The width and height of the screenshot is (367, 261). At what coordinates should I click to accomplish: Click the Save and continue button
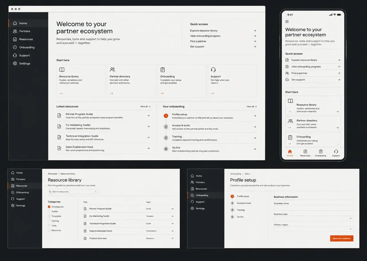342,238
